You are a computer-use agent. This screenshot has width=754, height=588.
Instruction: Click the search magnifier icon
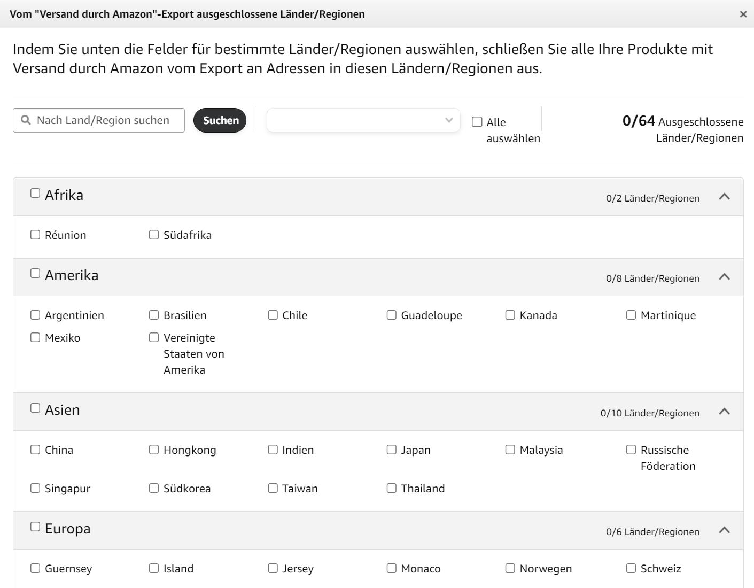click(26, 120)
